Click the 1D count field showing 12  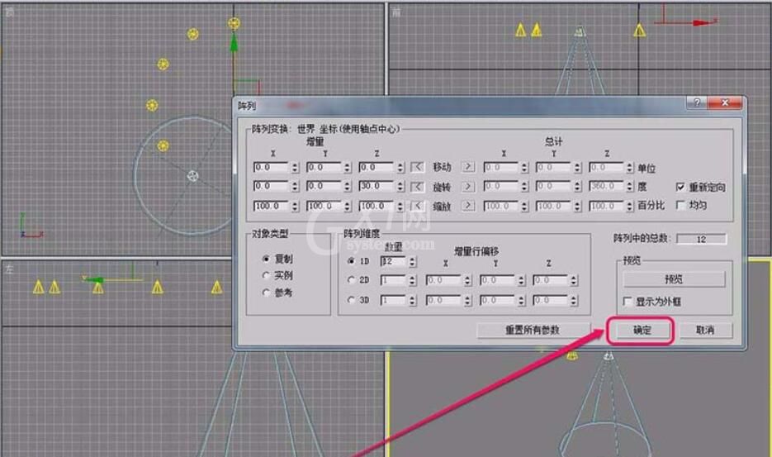(x=393, y=261)
